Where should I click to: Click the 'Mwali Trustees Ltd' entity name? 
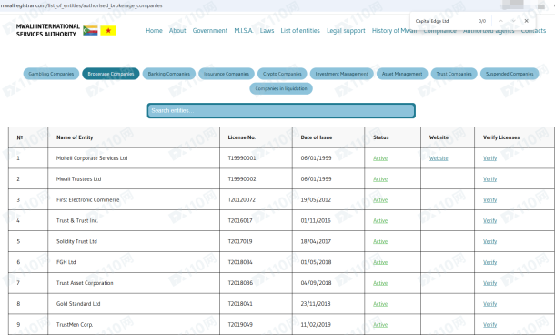(x=78, y=179)
